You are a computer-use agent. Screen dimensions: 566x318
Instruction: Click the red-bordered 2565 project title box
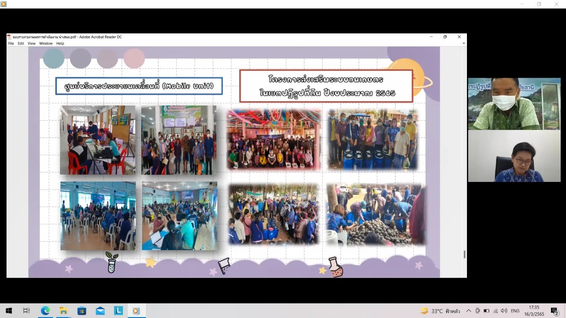pos(326,86)
